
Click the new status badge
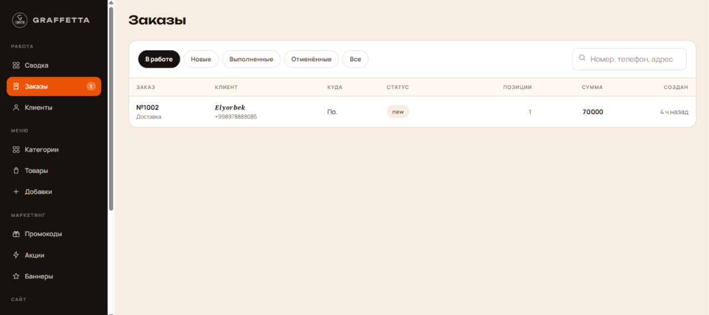coord(398,112)
